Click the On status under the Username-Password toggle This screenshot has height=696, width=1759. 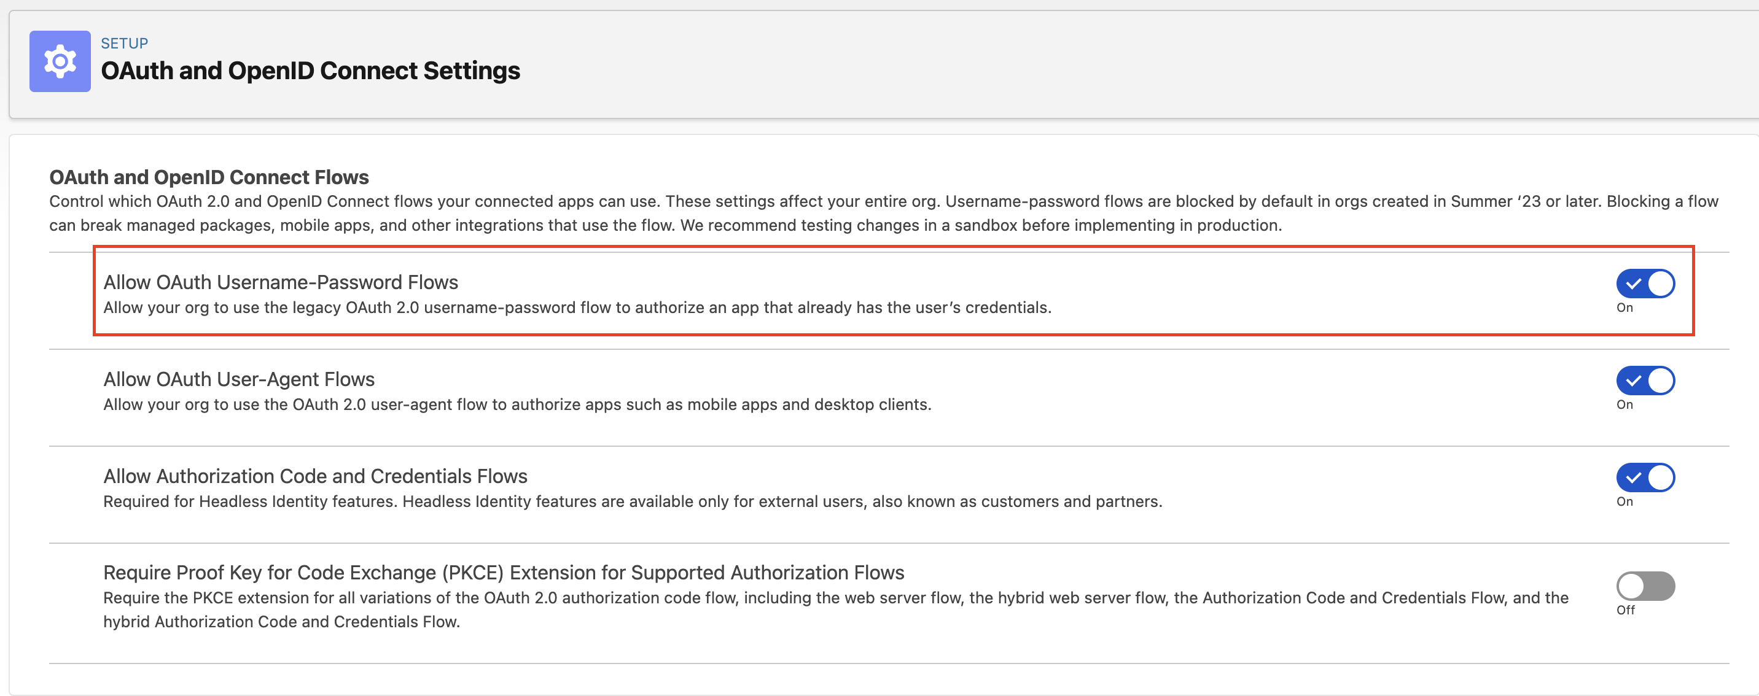(x=1624, y=307)
